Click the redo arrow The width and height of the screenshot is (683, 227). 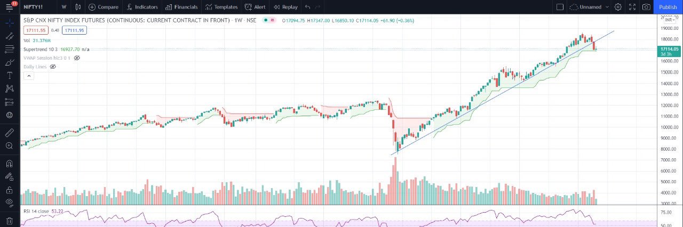(x=318, y=7)
